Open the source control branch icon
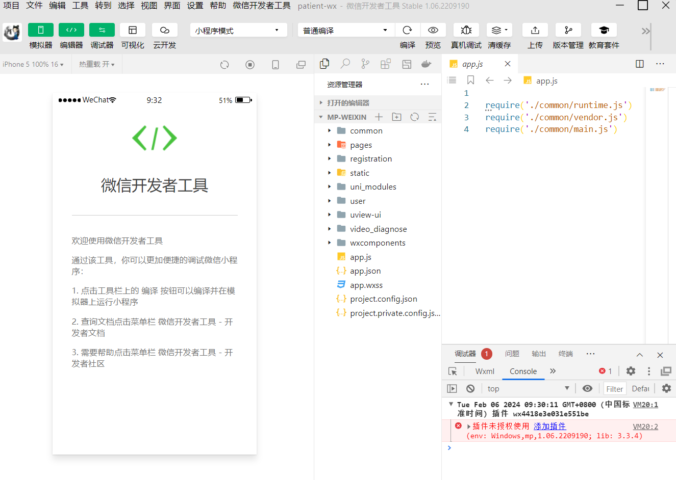This screenshot has height=480, width=676. tap(365, 64)
